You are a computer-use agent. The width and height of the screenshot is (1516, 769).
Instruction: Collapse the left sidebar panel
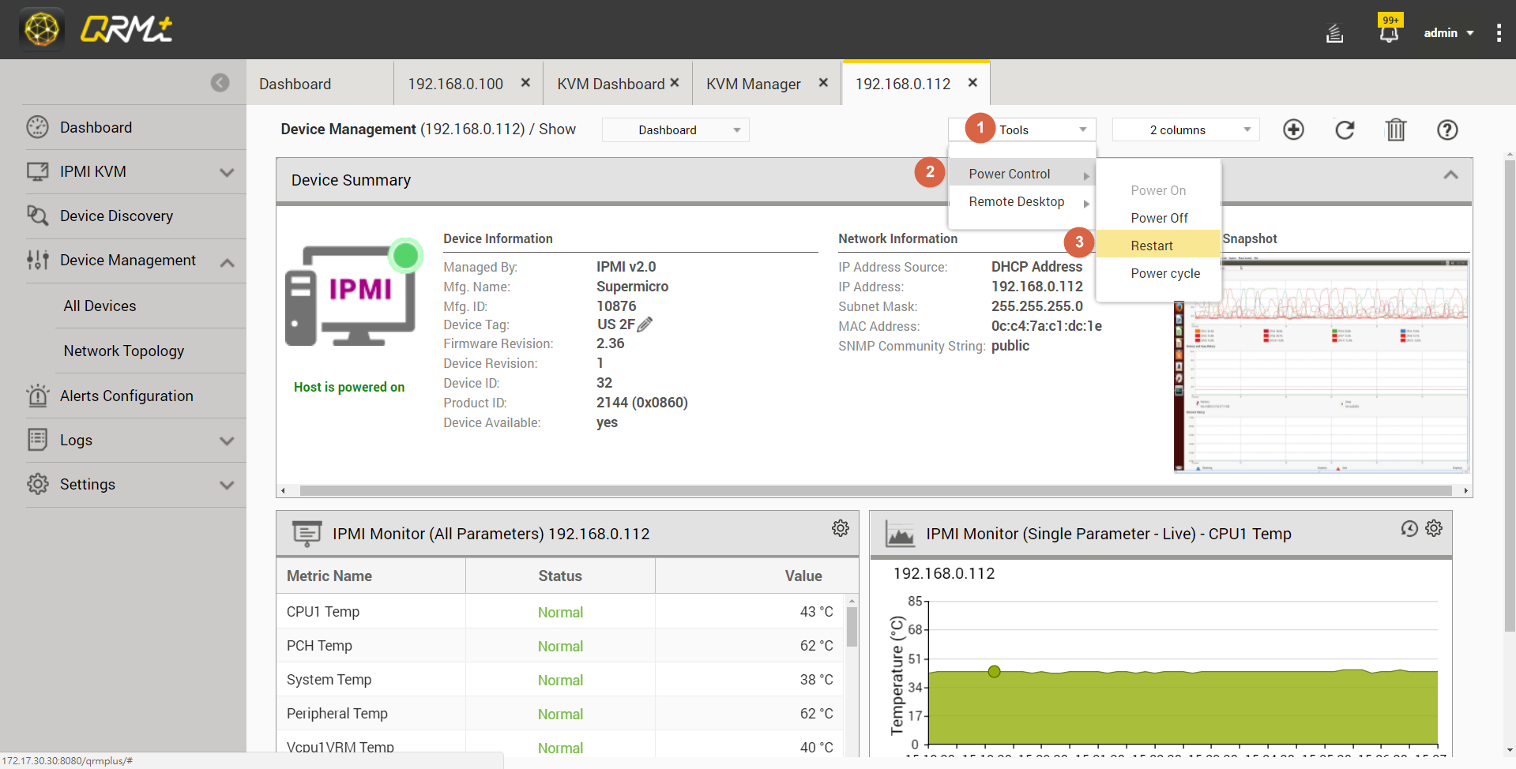coord(220,83)
